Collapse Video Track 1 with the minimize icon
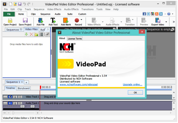Viewport: 178px width, 123px height. (x=5, y=97)
